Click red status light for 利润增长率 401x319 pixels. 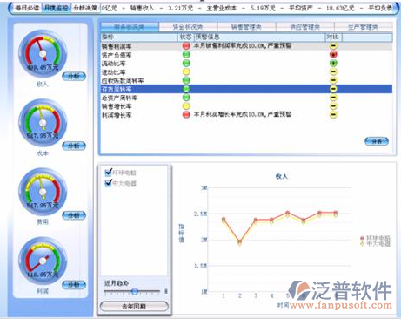[x=186, y=114]
